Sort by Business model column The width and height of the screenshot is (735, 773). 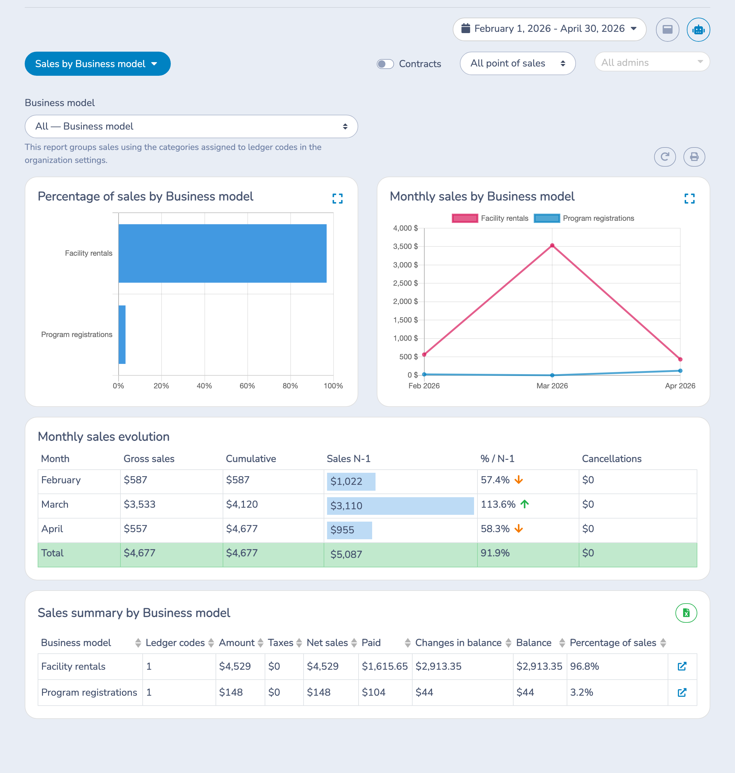pos(138,643)
